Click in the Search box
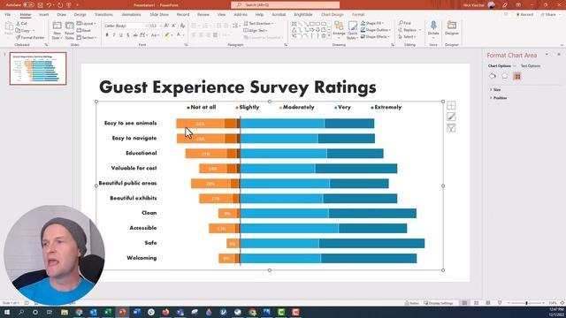 coord(285,5)
